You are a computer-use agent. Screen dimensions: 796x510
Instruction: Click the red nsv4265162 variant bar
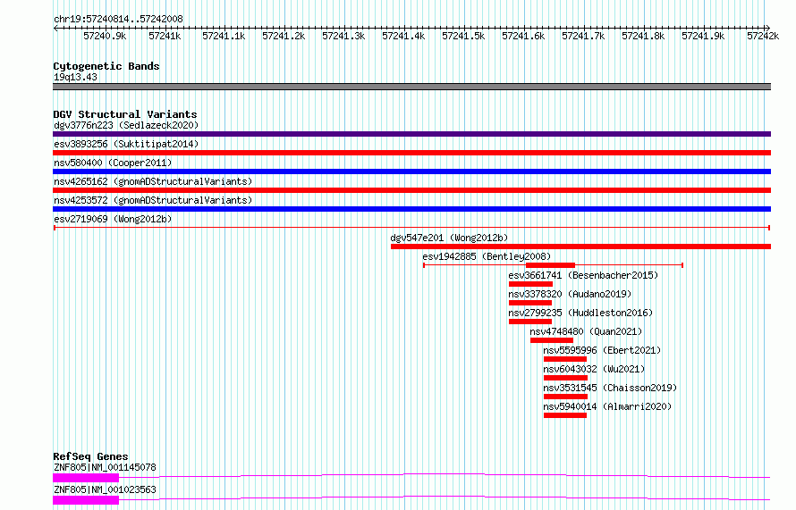coord(411,190)
